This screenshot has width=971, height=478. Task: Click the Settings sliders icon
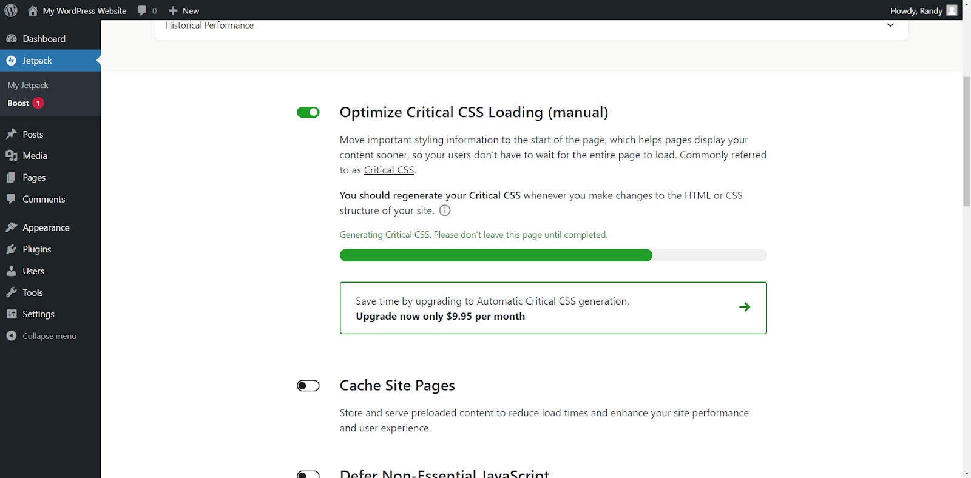click(12, 314)
